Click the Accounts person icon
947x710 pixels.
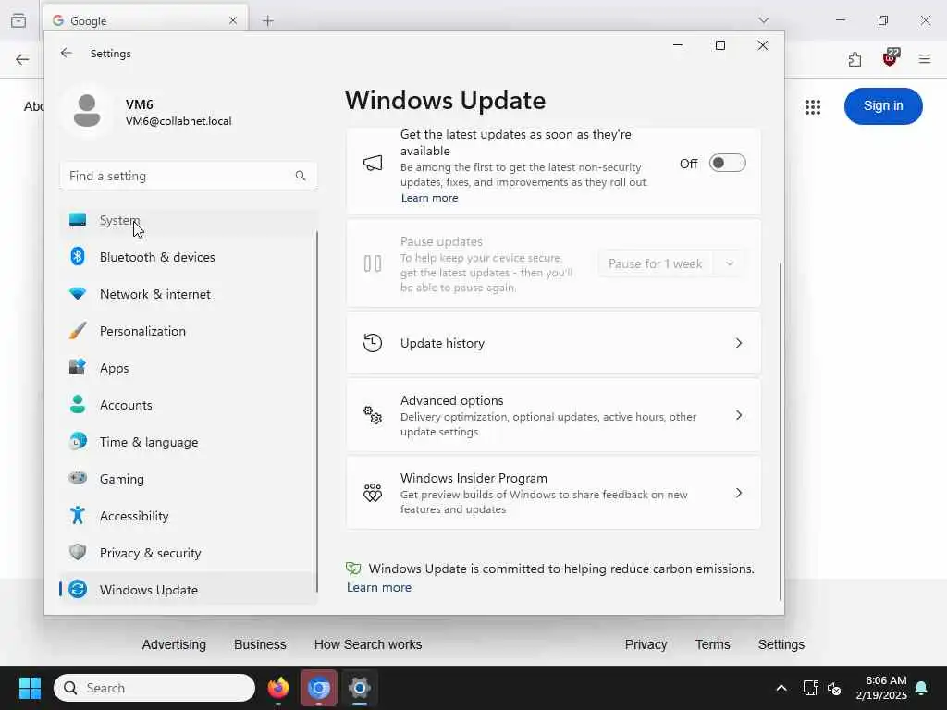[78, 405]
